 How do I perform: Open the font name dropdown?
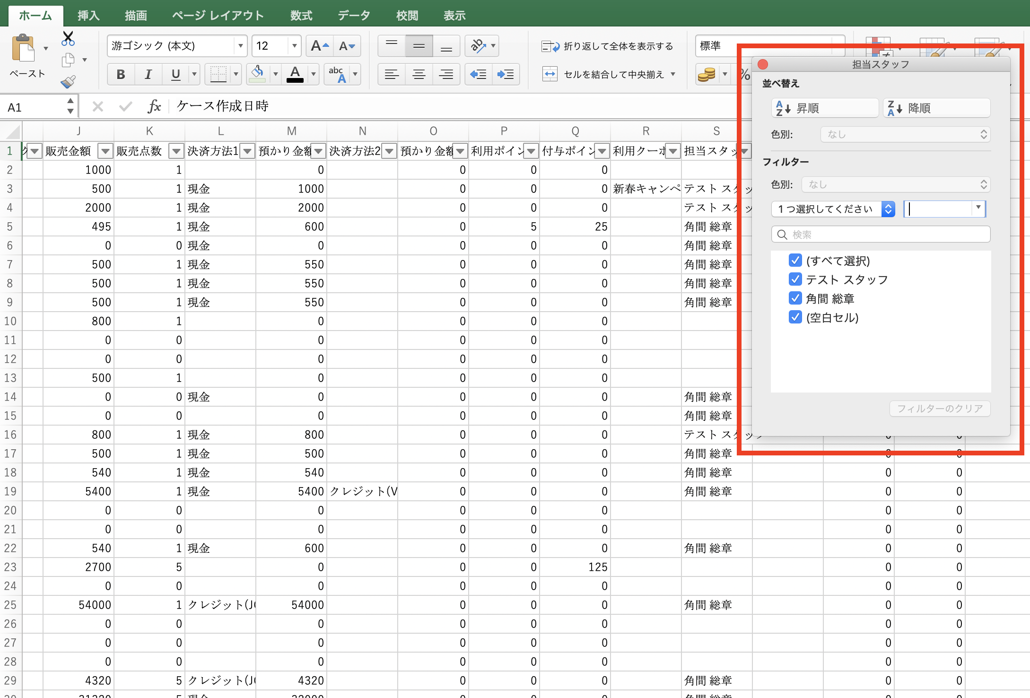pos(241,46)
